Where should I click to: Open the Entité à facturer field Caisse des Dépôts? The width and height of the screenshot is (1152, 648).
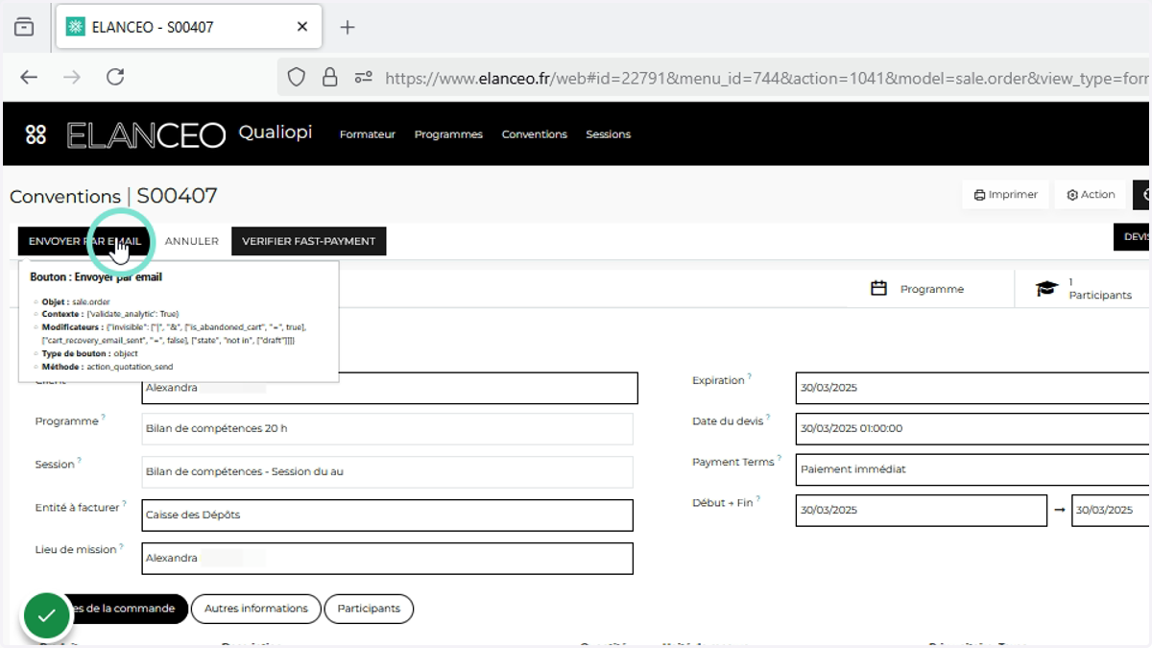click(x=387, y=515)
